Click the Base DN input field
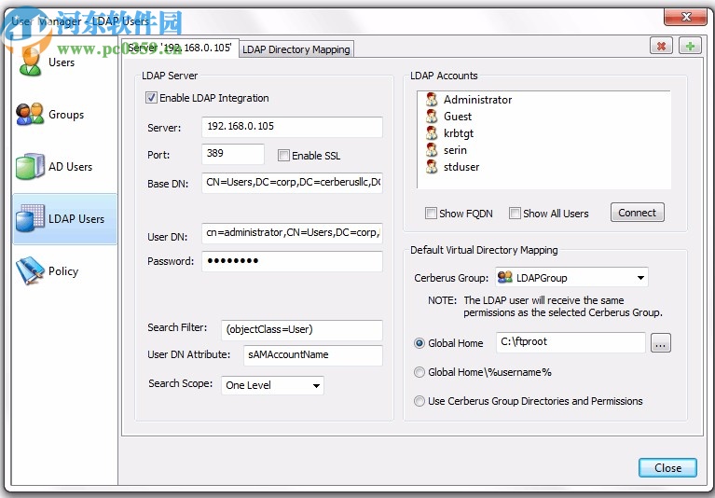 click(x=292, y=183)
